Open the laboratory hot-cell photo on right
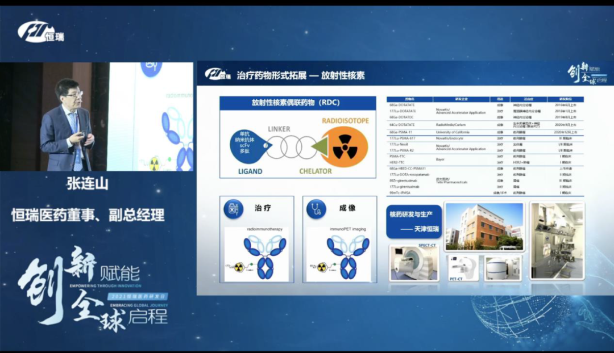The width and height of the screenshot is (614, 353). [x=557, y=240]
